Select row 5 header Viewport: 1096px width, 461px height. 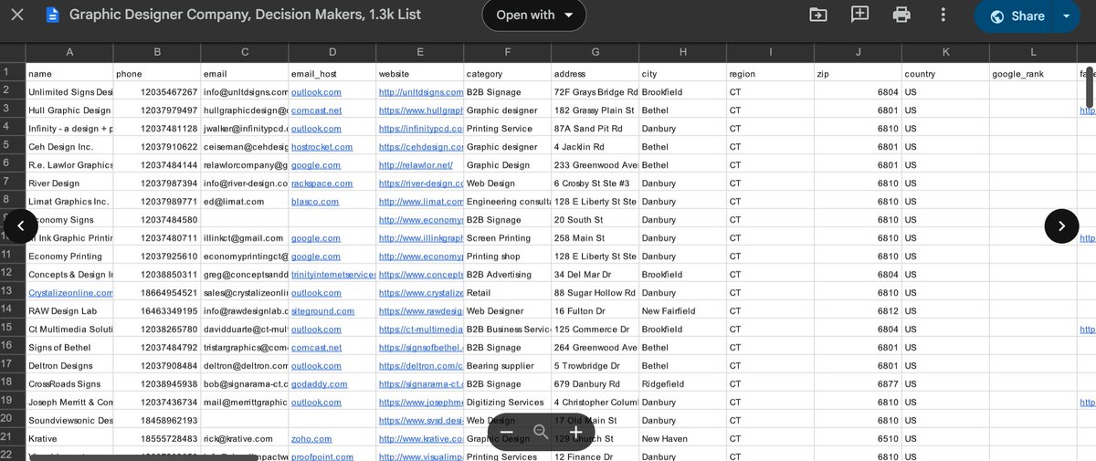tap(12, 146)
